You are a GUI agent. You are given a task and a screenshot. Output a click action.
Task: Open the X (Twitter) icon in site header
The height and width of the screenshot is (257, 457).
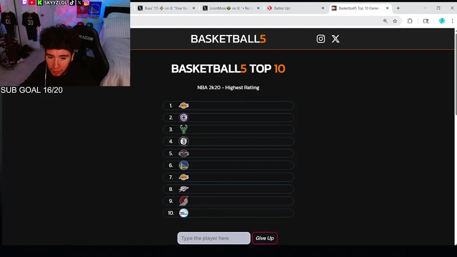(336, 39)
